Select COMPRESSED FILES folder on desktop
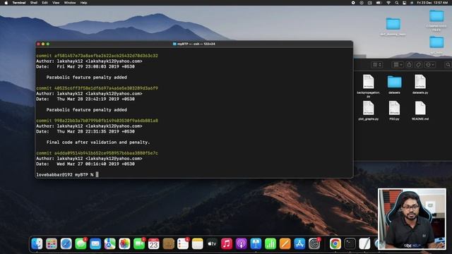Viewport: 452px width, 254px height. click(x=436, y=20)
